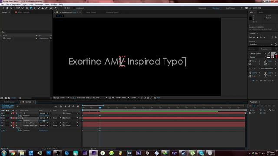This screenshot has height=156, width=278.
Task: Open layer 1 blending mode Normal dropdown
Action: click(x=43, y=113)
